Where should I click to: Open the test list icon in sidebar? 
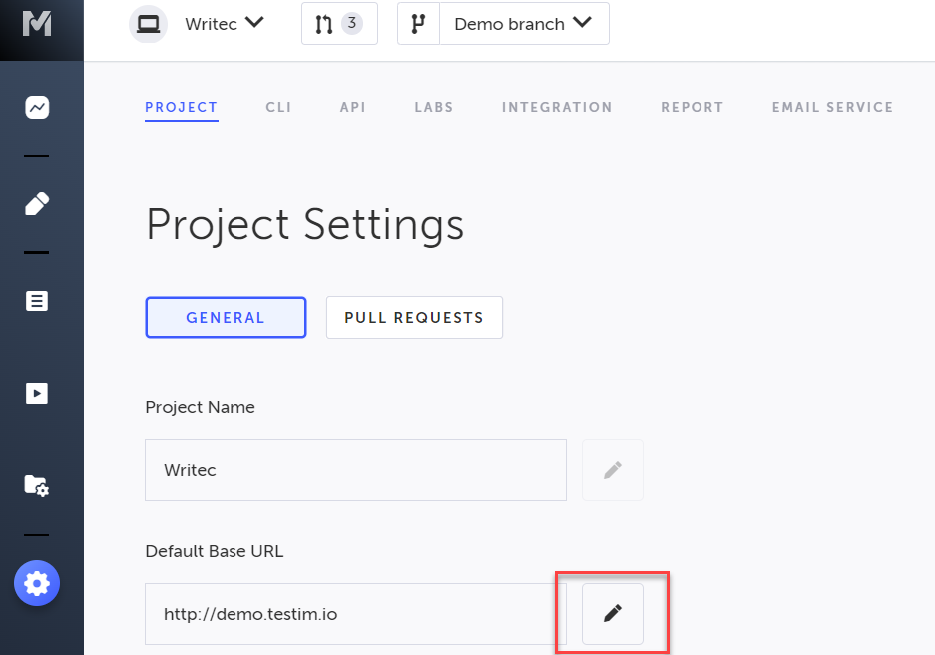coord(37,301)
